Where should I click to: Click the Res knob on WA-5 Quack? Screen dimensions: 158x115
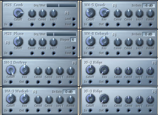point(104,13)
